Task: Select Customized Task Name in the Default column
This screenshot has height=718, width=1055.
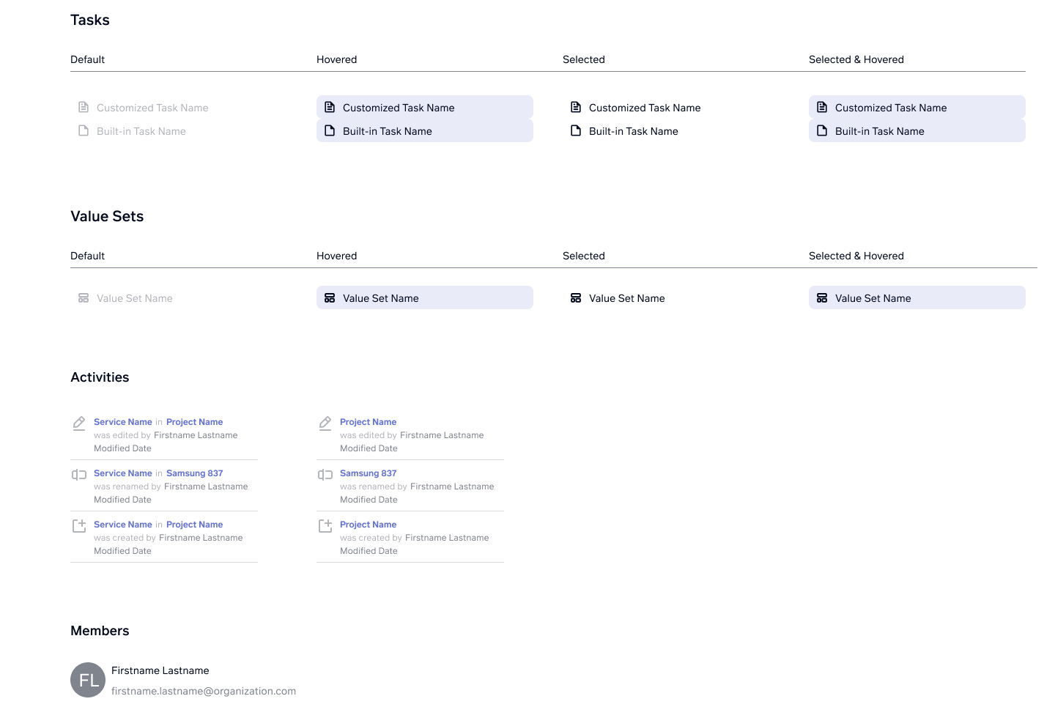Action: click(152, 108)
